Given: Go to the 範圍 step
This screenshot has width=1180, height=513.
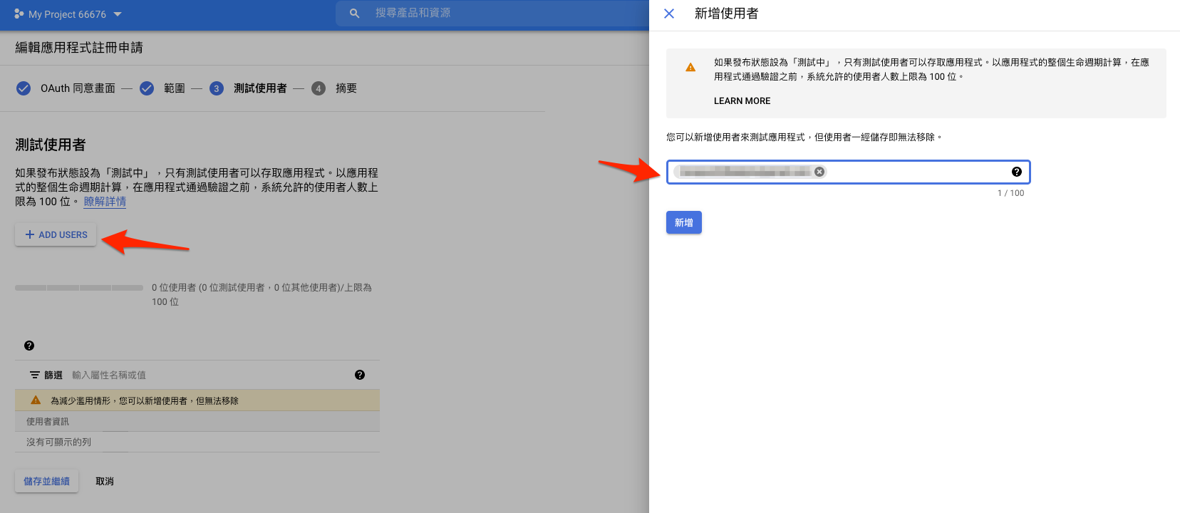Looking at the screenshot, I should pos(175,88).
